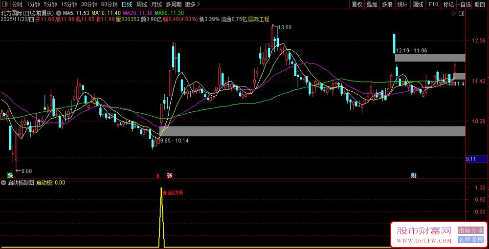Viewport: 489px width, 249px height.
Task: Click the MA10: 11.48 label
Action: [x=106, y=13]
